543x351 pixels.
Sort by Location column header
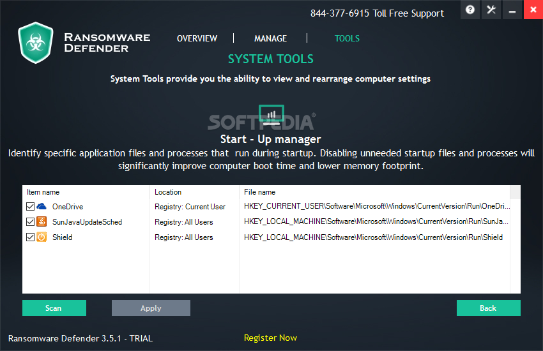pyautogui.click(x=168, y=192)
